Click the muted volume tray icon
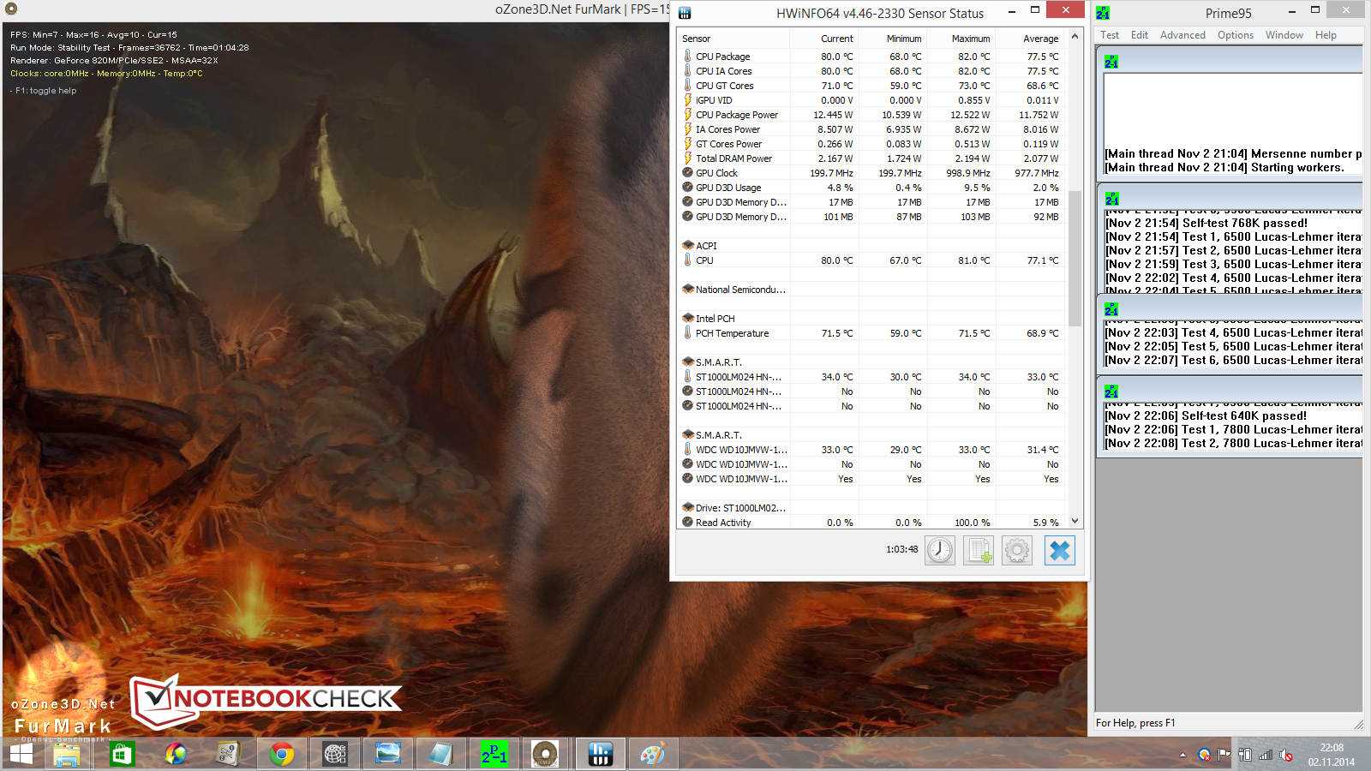 click(1286, 755)
